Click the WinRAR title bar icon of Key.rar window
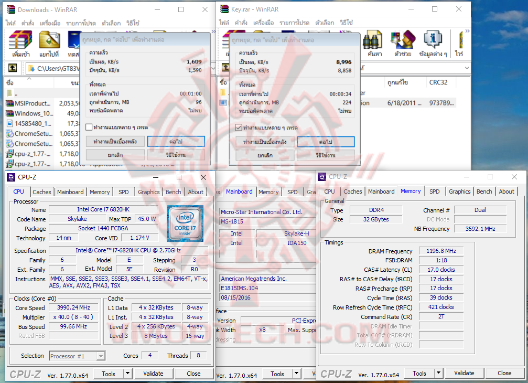The image size is (528, 383). point(224,9)
